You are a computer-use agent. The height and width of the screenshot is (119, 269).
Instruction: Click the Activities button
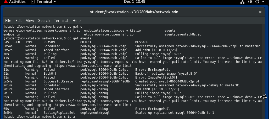[x=17, y=2]
